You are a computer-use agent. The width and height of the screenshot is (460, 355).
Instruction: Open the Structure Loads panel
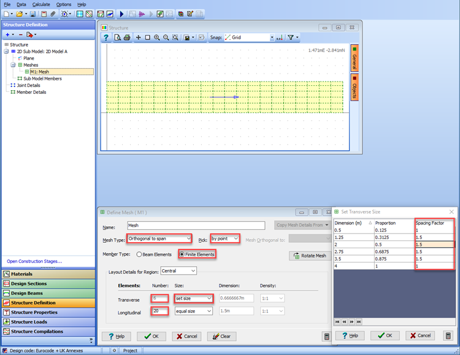pos(48,322)
